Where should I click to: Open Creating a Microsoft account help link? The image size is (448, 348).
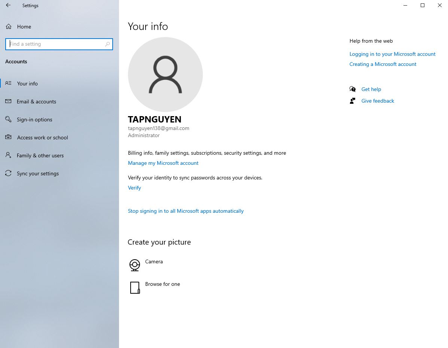tap(383, 64)
